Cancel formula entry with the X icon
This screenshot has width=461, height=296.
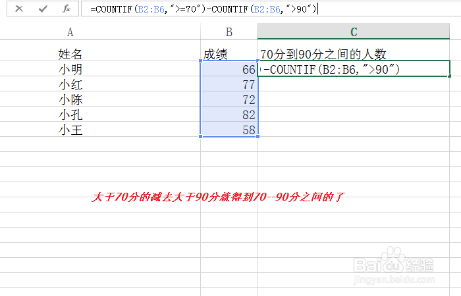pyautogui.click(x=19, y=9)
